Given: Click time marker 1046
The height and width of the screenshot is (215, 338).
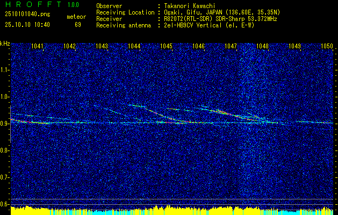Looking at the screenshot, I should pos(198,46).
